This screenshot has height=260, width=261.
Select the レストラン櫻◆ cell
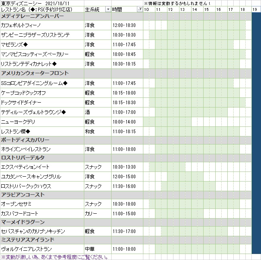click(x=42, y=132)
